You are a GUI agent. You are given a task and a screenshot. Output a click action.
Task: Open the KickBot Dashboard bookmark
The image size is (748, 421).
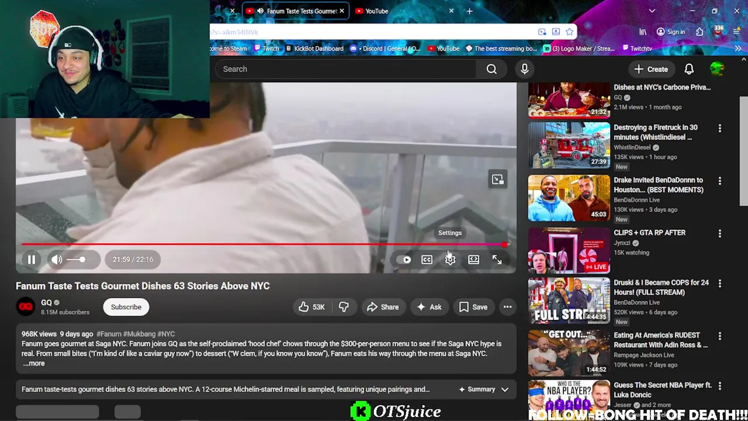pos(314,49)
